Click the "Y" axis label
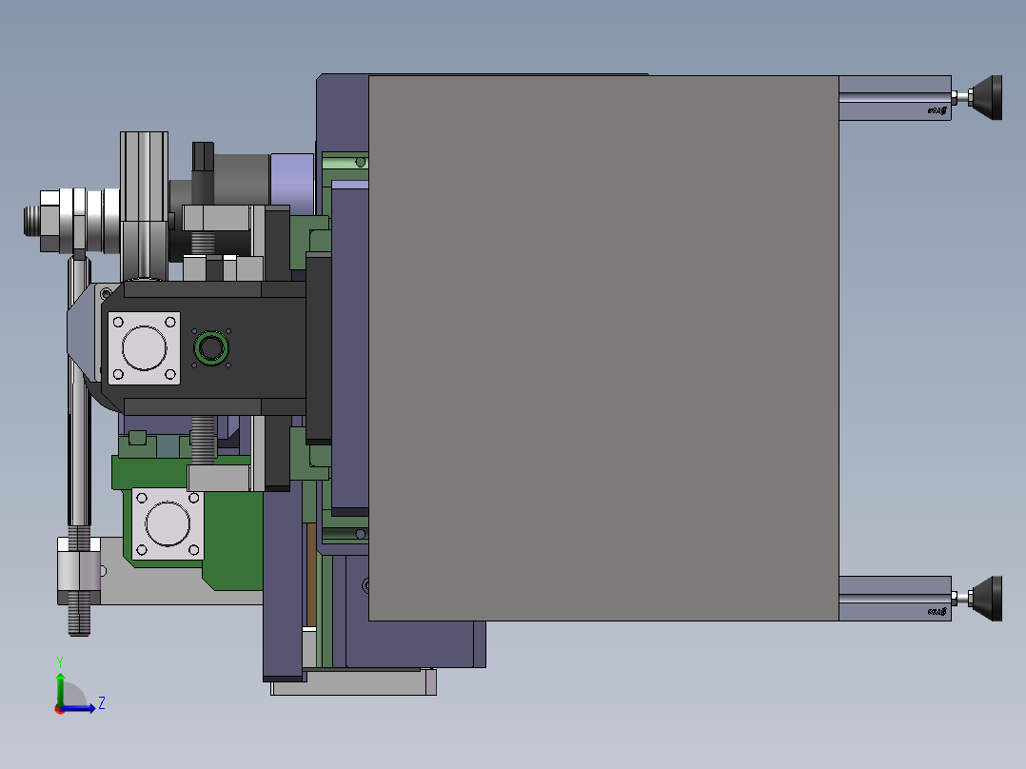Viewport: 1026px width, 769px height. tap(60, 662)
